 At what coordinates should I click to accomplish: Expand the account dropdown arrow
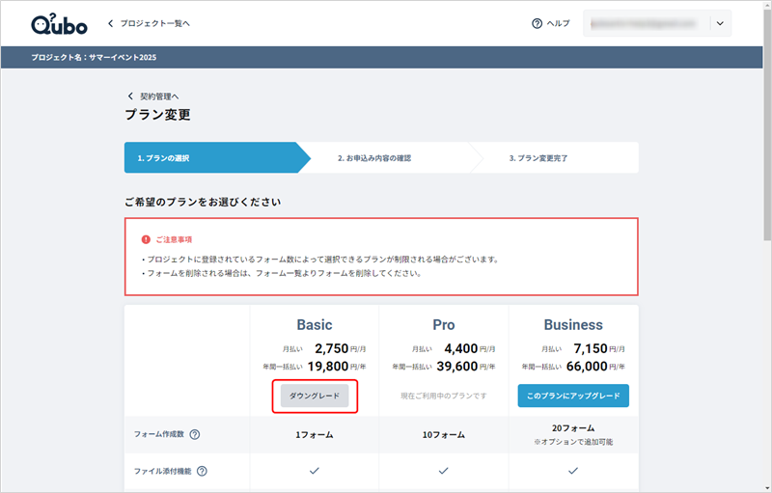(719, 24)
